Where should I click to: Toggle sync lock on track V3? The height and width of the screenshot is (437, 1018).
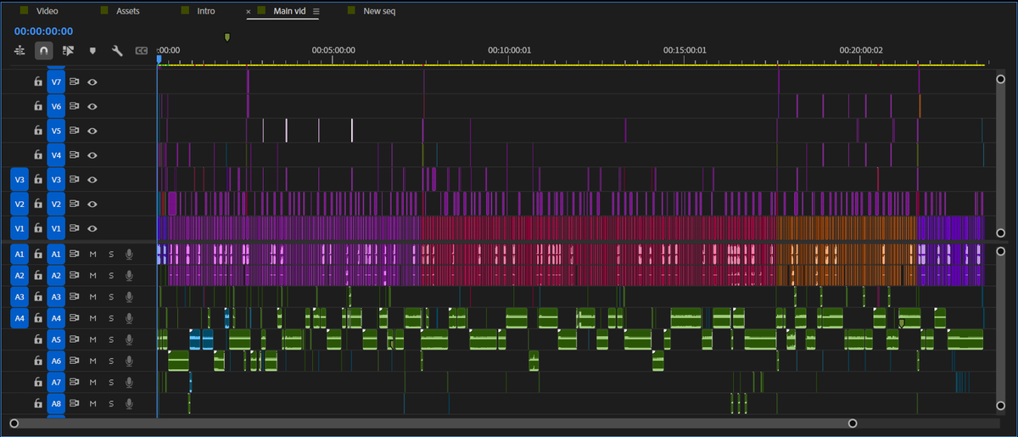[x=75, y=180]
